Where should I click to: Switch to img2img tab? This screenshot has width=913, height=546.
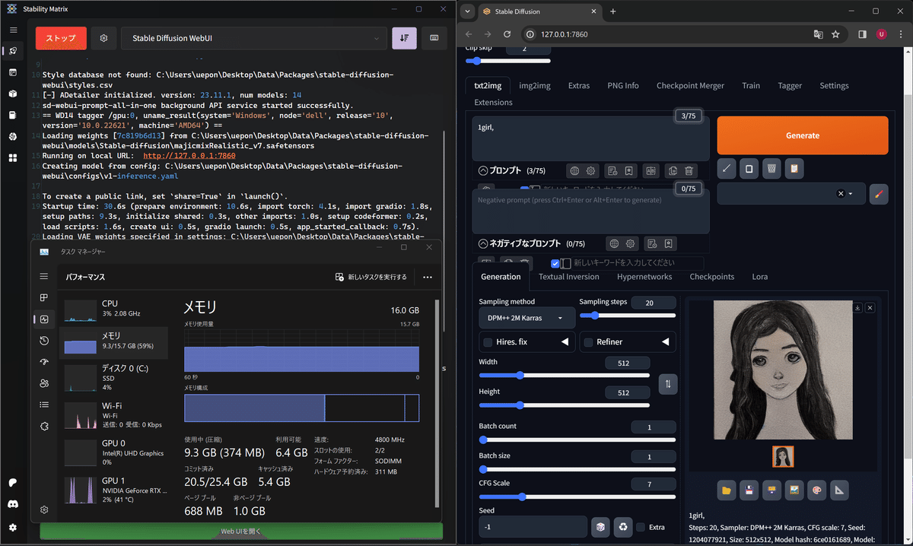535,86
